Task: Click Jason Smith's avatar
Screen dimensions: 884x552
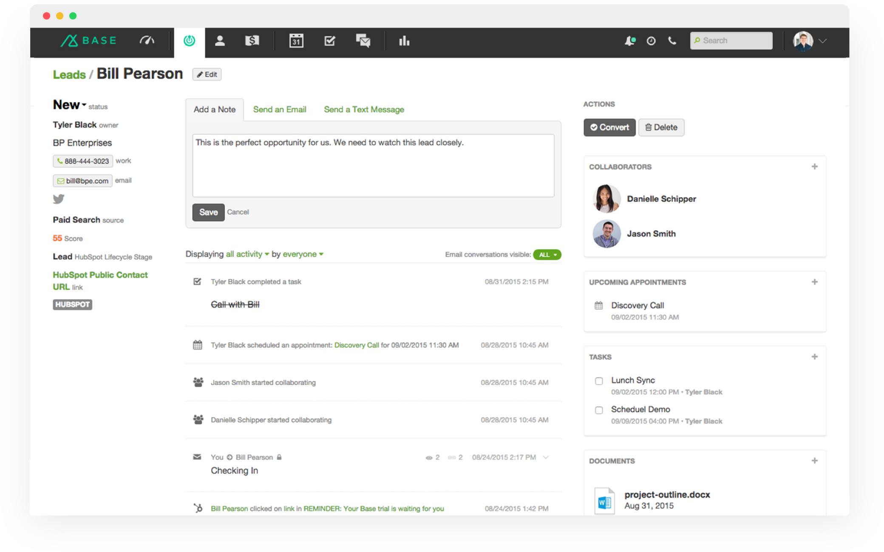Action: [x=607, y=234]
